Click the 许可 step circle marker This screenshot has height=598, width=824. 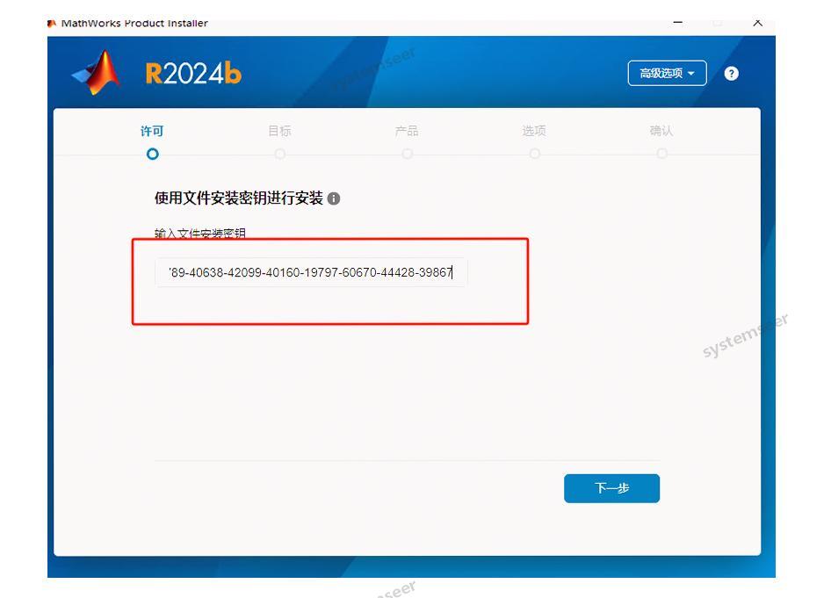coord(152,154)
